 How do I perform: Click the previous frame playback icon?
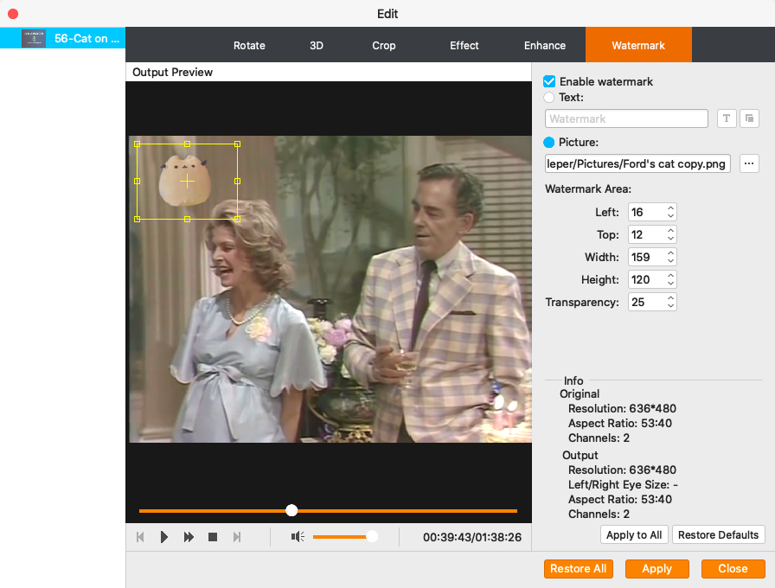click(x=140, y=537)
